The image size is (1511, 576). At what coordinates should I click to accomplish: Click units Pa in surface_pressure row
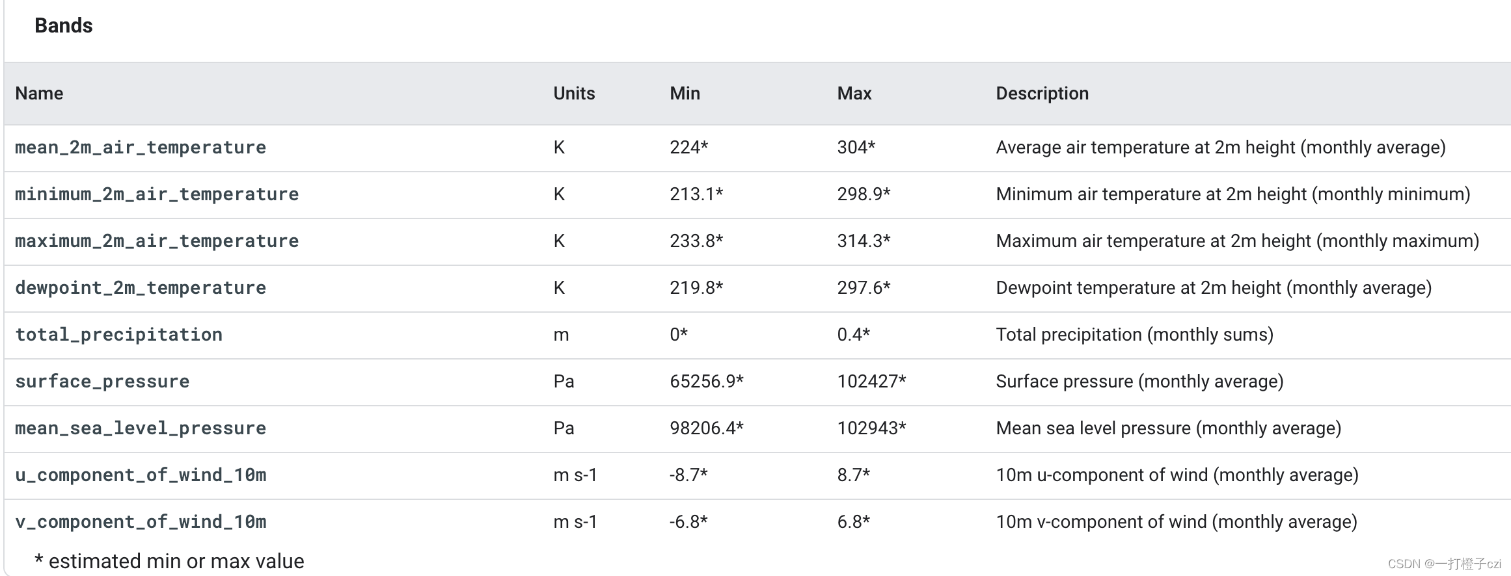pos(564,382)
